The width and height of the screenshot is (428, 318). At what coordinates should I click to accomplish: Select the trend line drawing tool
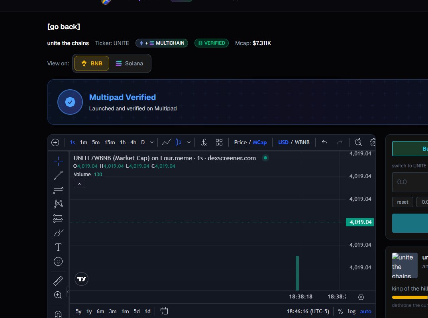click(58, 175)
